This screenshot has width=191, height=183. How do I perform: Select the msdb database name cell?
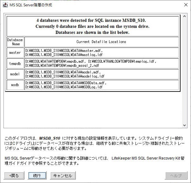[x=15, y=85]
